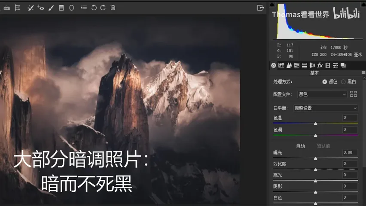
Task: Click the 阴影 value field
Action: [x=350, y=186]
